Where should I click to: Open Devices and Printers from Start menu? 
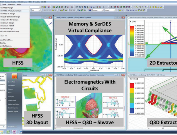coord(14,104)
